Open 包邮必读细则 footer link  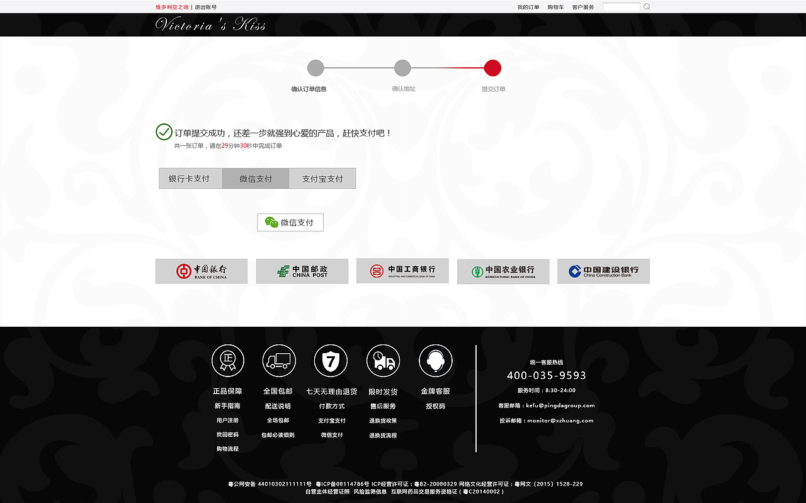click(x=278, y=435)
